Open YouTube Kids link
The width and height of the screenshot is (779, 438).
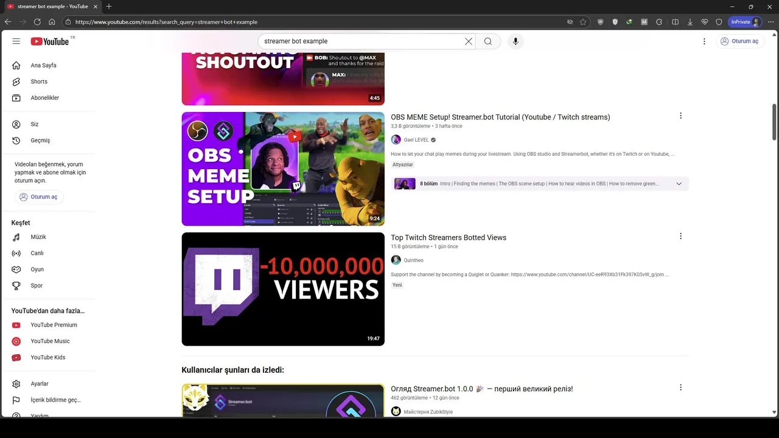pos(49,358)
